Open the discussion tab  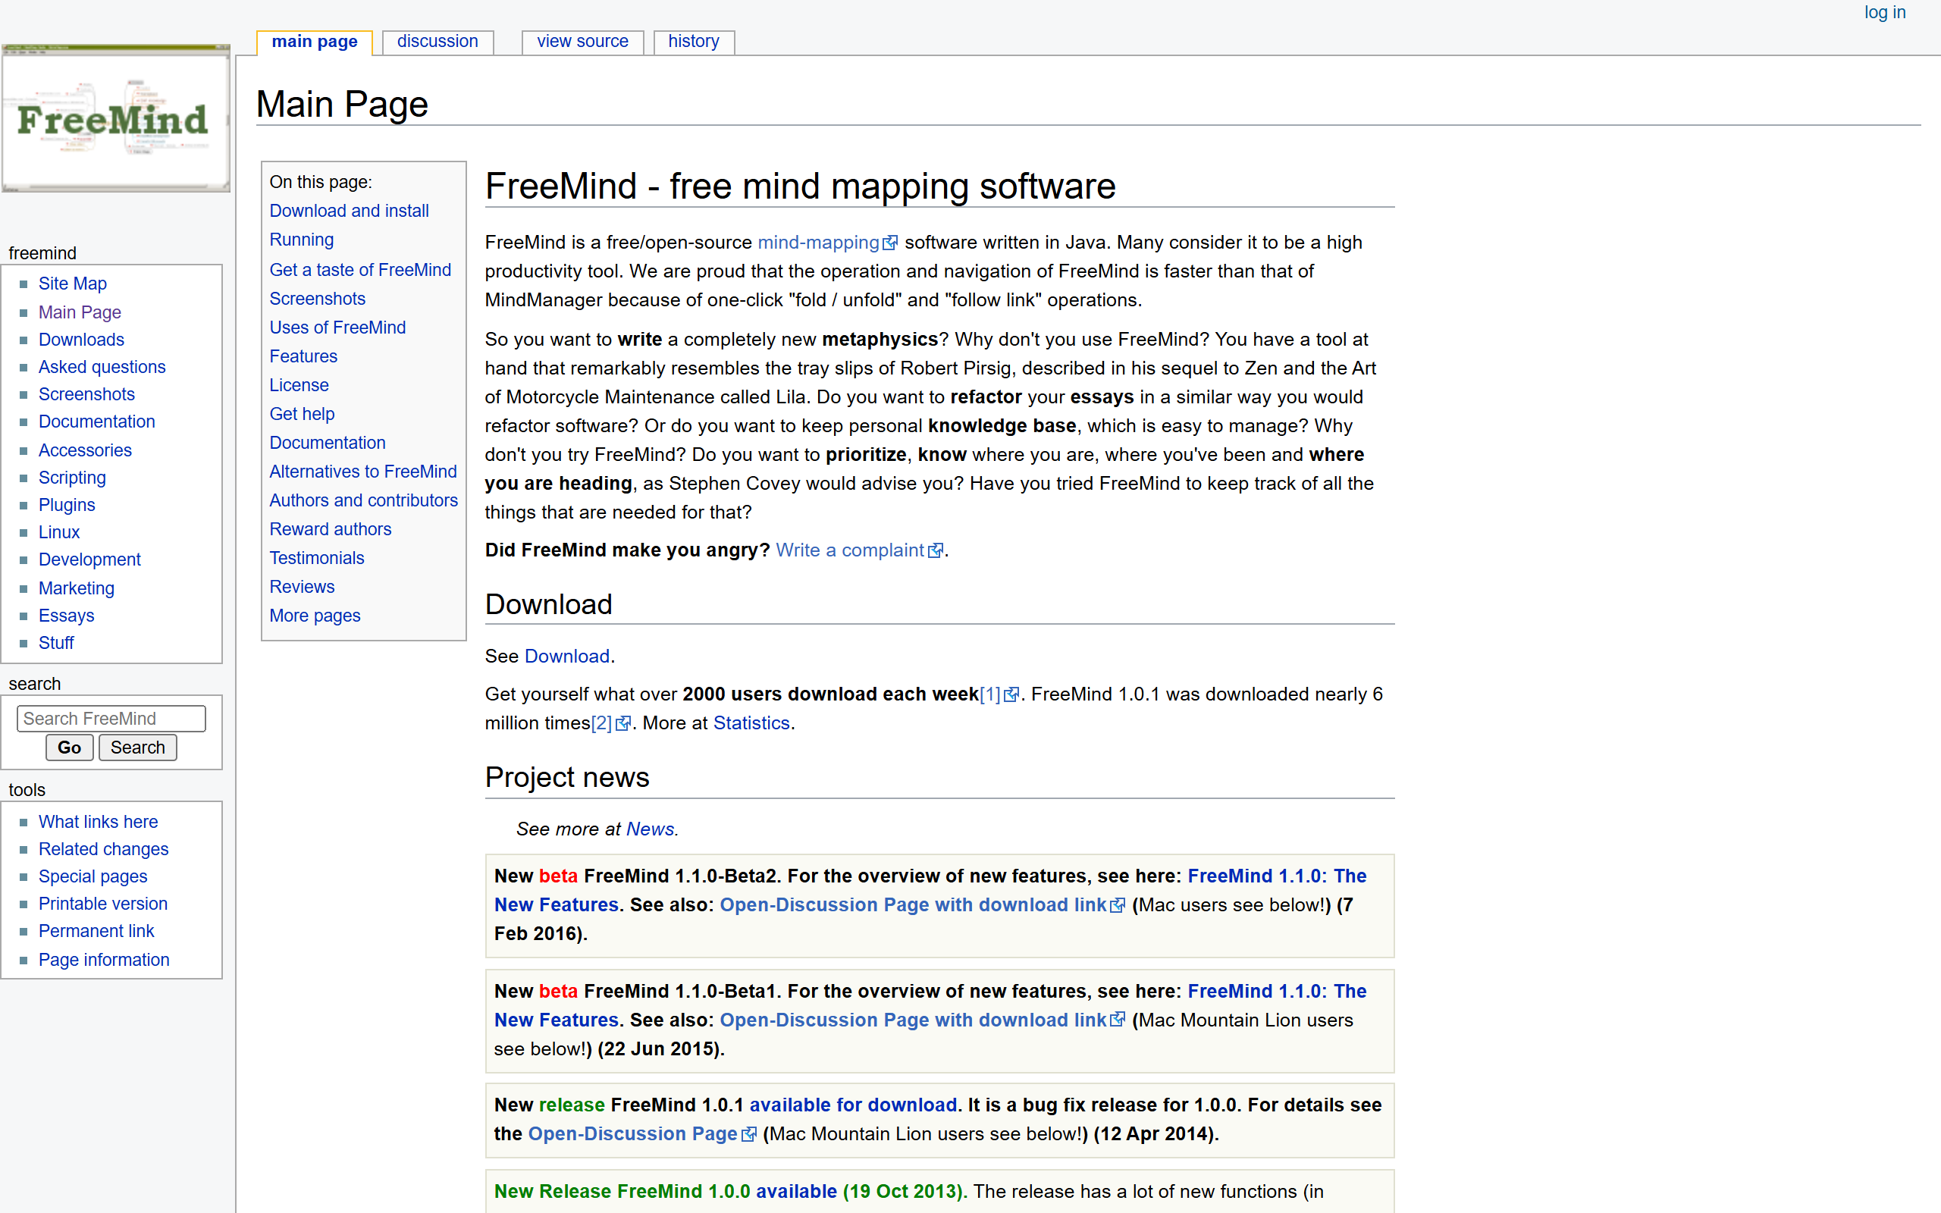[437, 42]
